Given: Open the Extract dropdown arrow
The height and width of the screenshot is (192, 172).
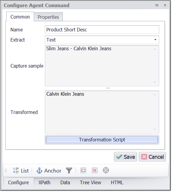Looking at the screenshot, I should 155,40.
